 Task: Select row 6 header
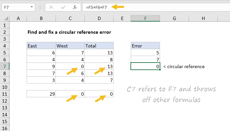click(5, 60)
